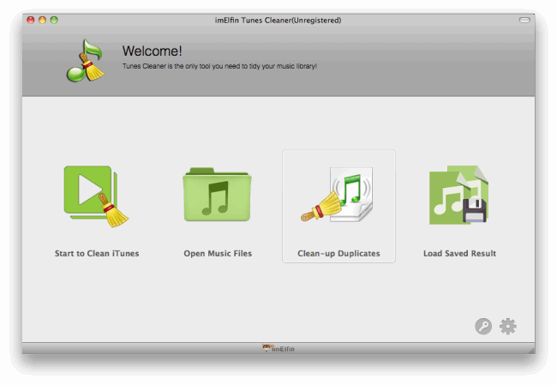
Task: Minimize window using the yellow button
Action: pos(42,20)
